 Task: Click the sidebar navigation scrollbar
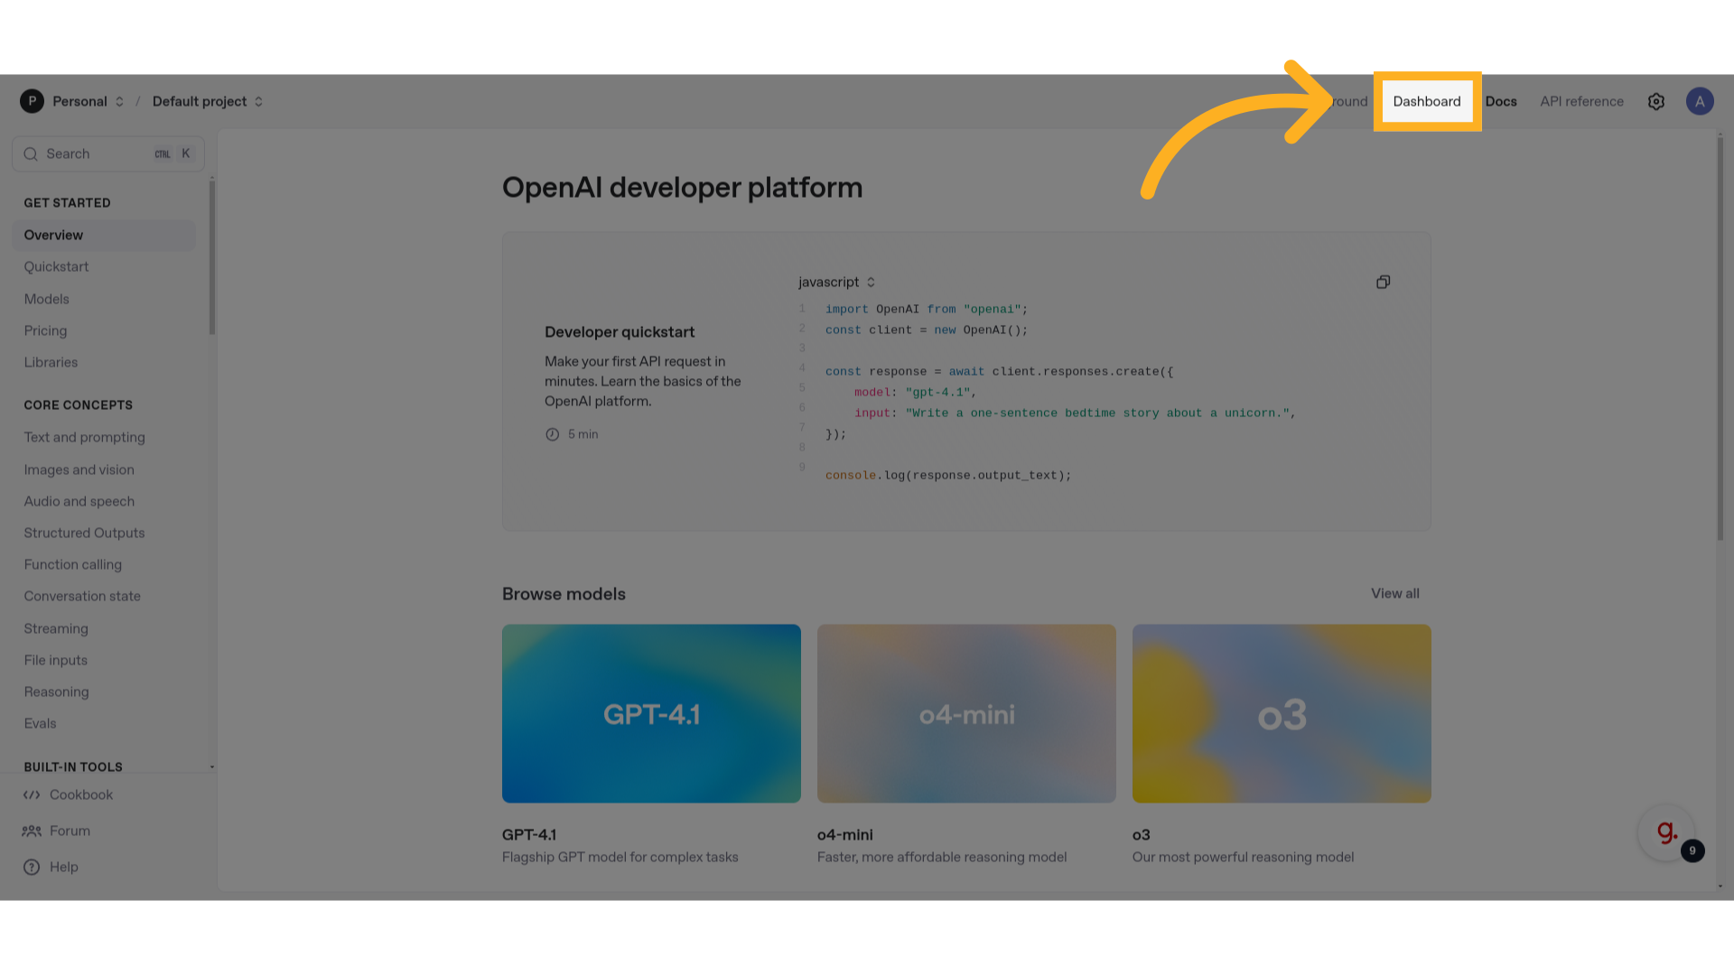click(212, 257)
